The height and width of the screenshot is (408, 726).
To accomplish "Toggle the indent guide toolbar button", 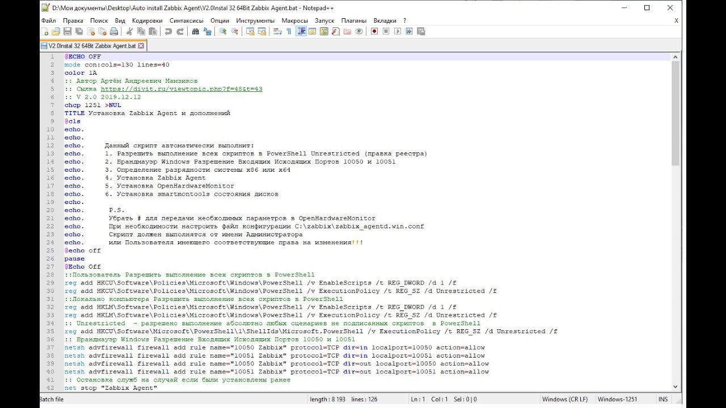I will click(301, 32).
